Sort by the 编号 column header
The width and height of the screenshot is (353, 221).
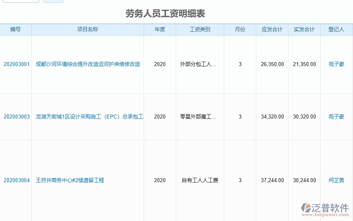pyautogui.click(x=16, y=29)
